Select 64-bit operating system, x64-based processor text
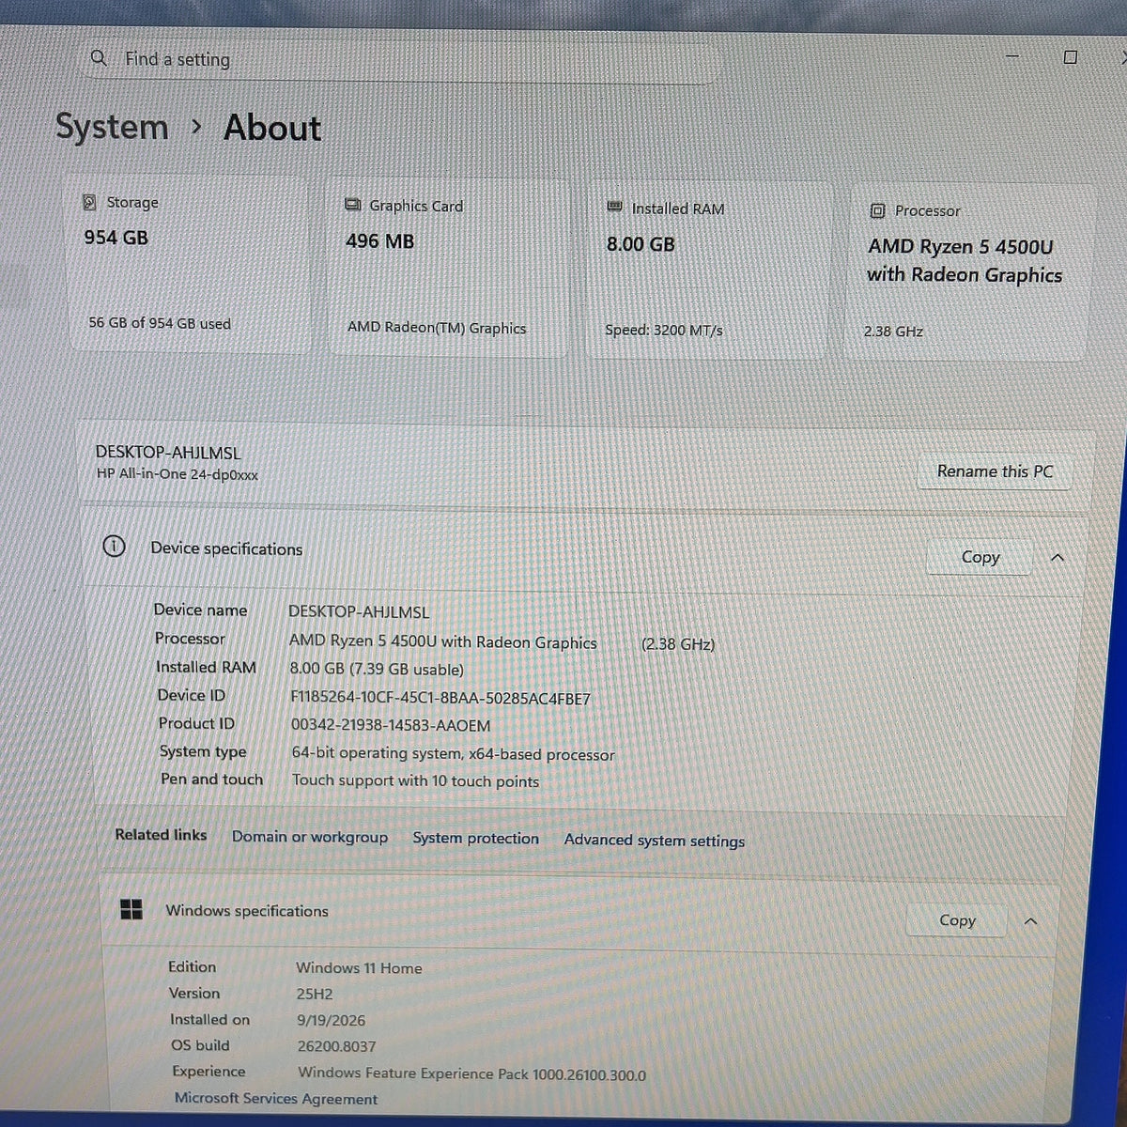This screenshot has width=1127, height=1127. click(453, 754)
